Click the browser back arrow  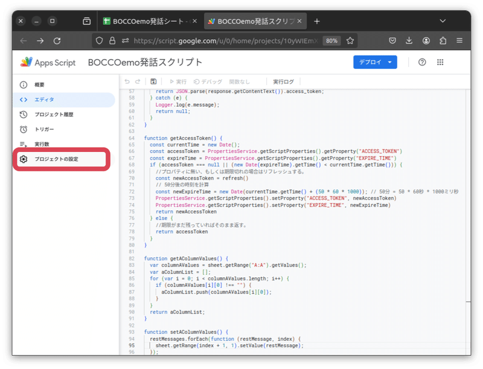coord(24,40)
